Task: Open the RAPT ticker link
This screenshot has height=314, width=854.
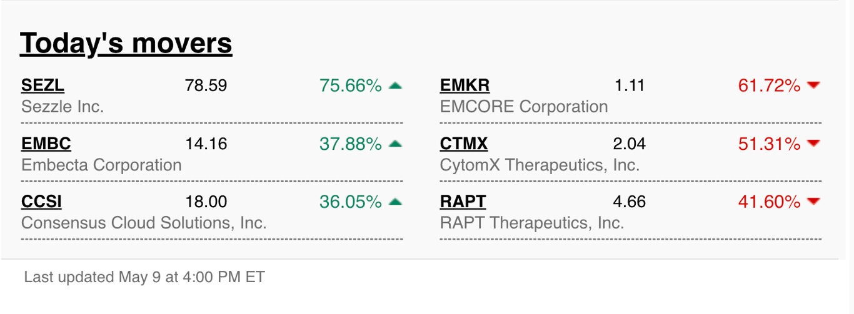Action: pyautogui.click(x=463, y=202)
